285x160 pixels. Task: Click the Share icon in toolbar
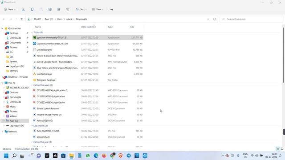coord(59,9)
